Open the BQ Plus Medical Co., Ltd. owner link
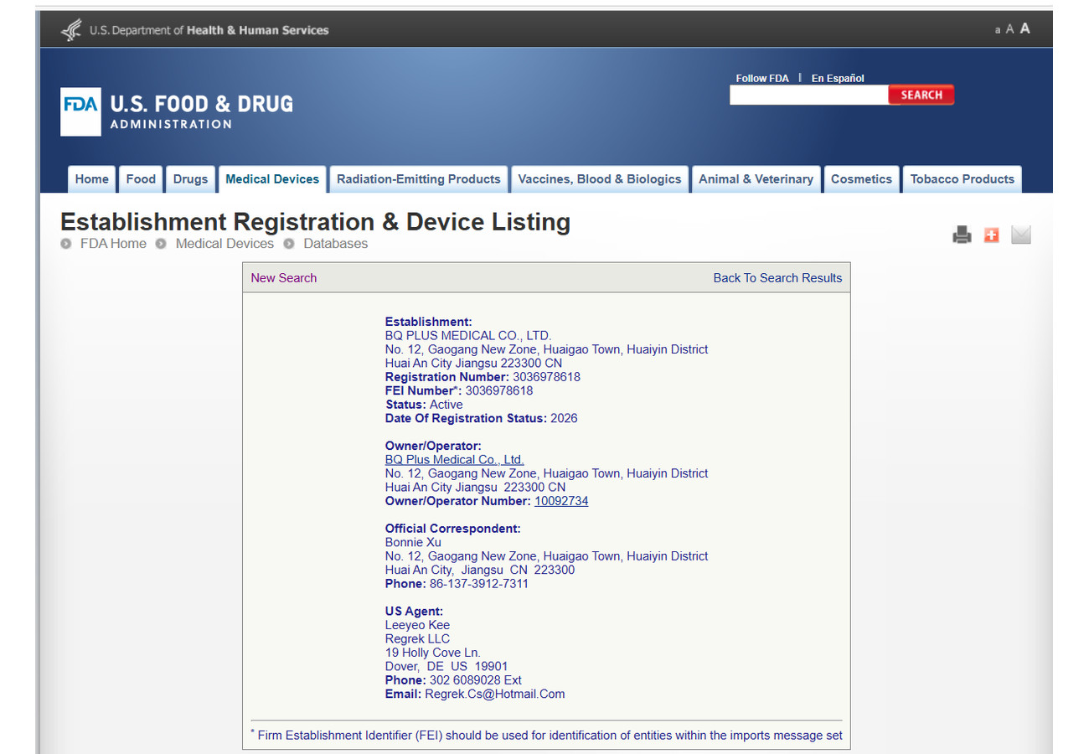Viewport: 1089px width, 754px height. click(x=454, y=460)
